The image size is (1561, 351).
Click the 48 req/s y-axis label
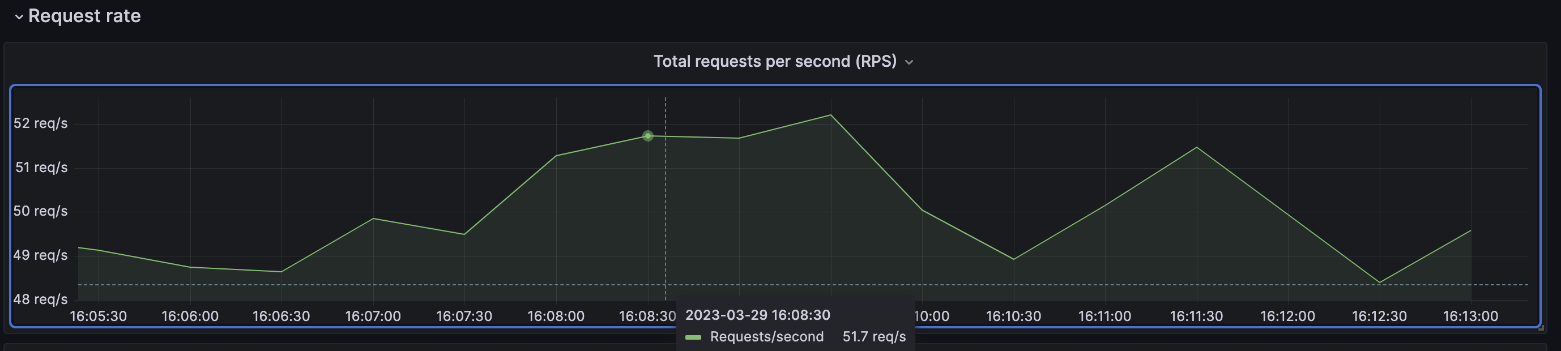(x=41, y=299)
